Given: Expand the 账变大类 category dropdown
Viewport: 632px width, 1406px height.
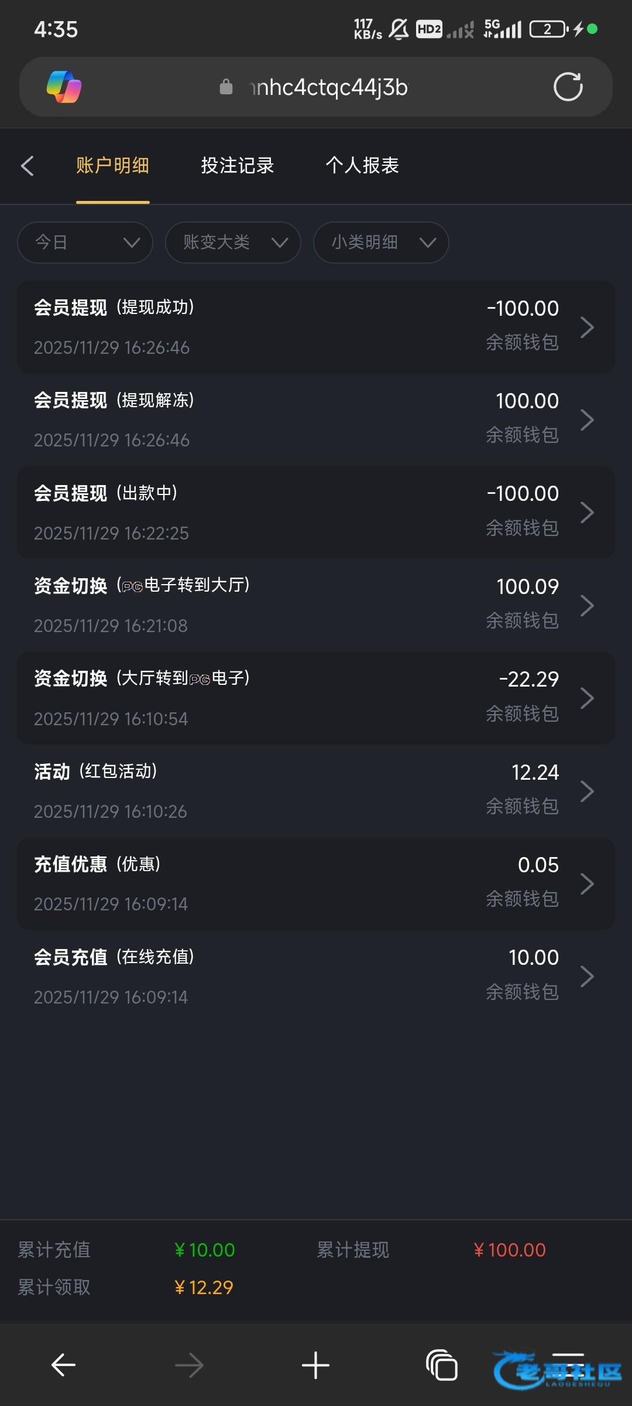Looking at the screenshot, I should click(x=233, y=242).
